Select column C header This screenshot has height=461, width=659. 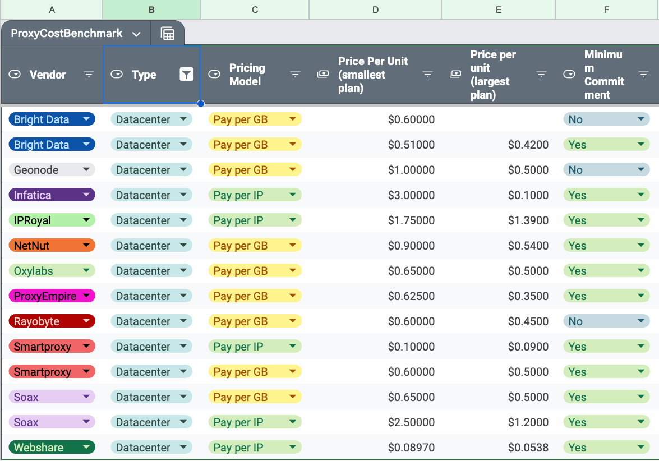pyautogui.click(x=255, y=10)
